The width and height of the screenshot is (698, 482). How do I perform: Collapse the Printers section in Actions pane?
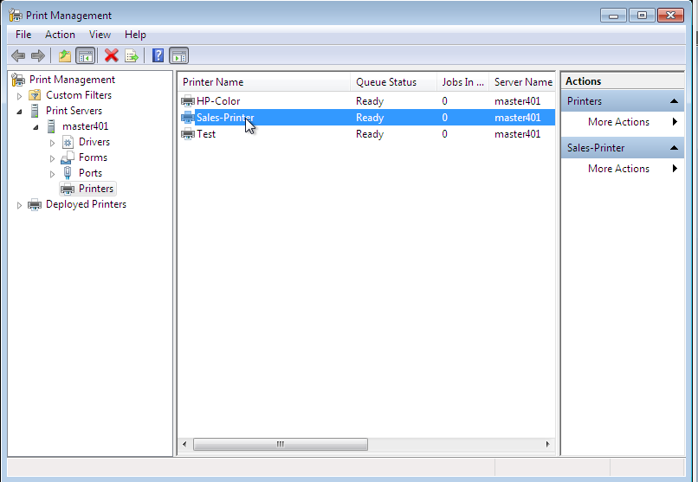(x=674, y=101)
